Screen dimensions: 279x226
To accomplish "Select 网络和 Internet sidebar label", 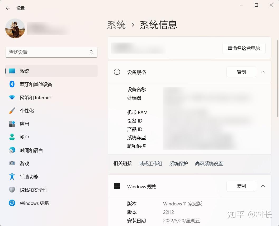I will coord(35,97).
